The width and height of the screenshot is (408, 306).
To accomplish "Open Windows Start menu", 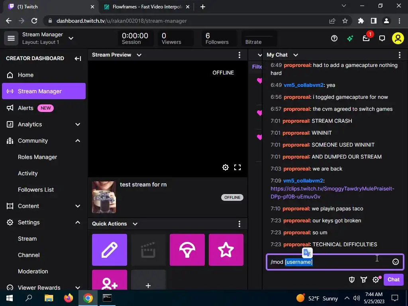I will tap(10, 298).
